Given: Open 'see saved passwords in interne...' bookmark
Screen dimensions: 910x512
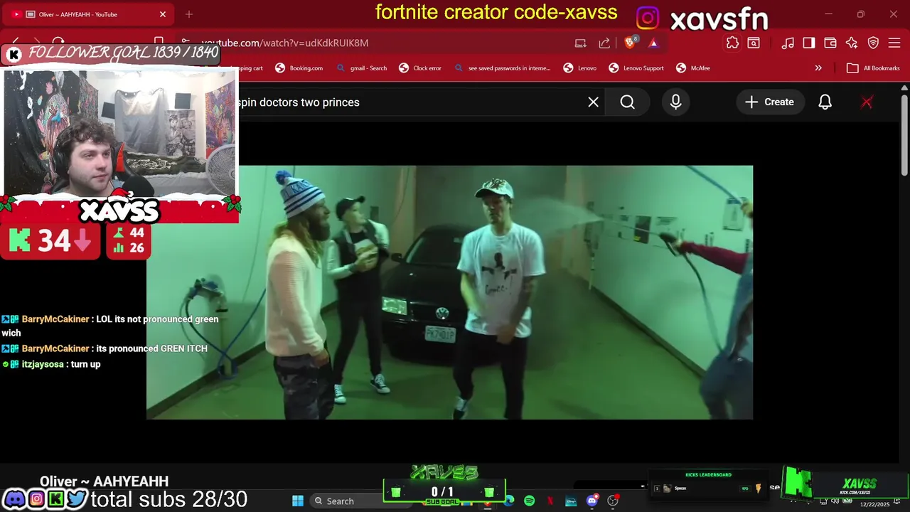Looking at the screenshot, I should (x=502, y=68).
